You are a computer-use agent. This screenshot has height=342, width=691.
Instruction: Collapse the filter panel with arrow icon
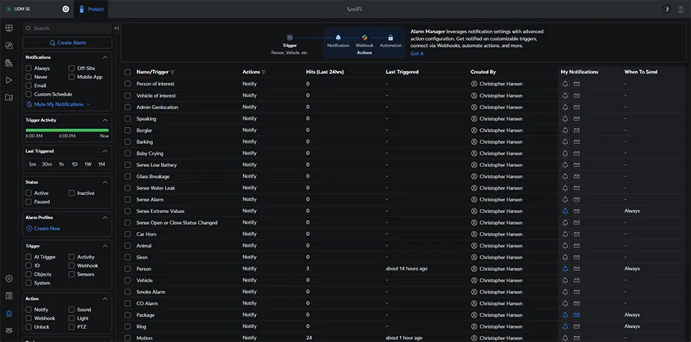pyautogui.click(x=116, y=28)
